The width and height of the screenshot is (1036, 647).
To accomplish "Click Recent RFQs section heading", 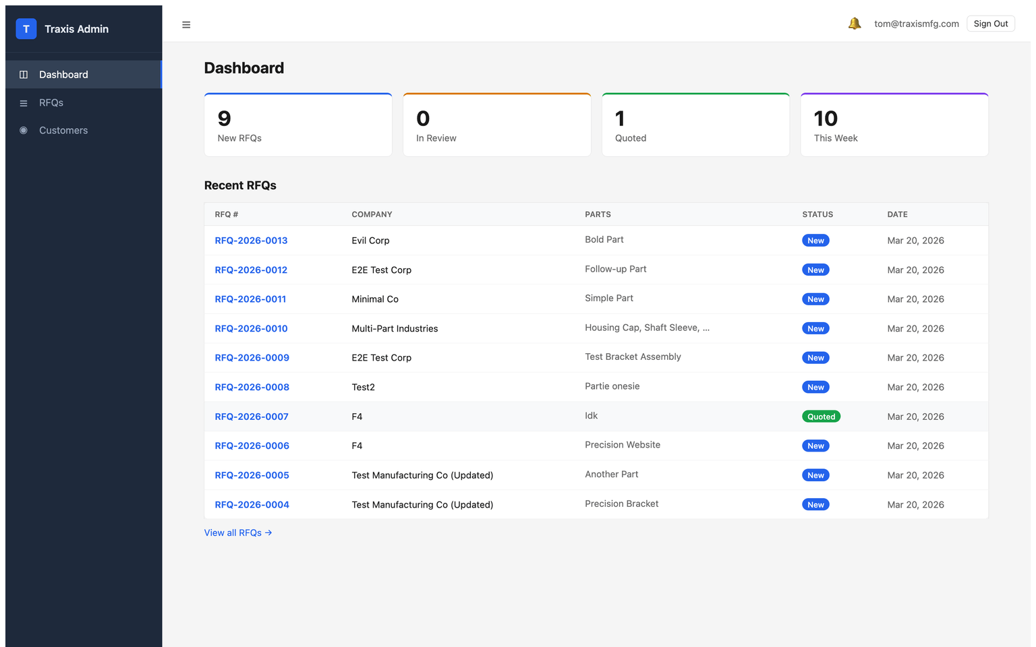I will [240, 186].
